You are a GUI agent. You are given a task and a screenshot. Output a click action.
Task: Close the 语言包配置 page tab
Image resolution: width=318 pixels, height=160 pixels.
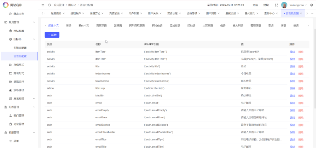(301, 13)
